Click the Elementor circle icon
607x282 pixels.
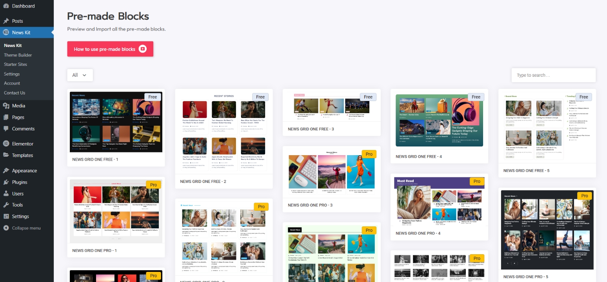click(6, 144)
